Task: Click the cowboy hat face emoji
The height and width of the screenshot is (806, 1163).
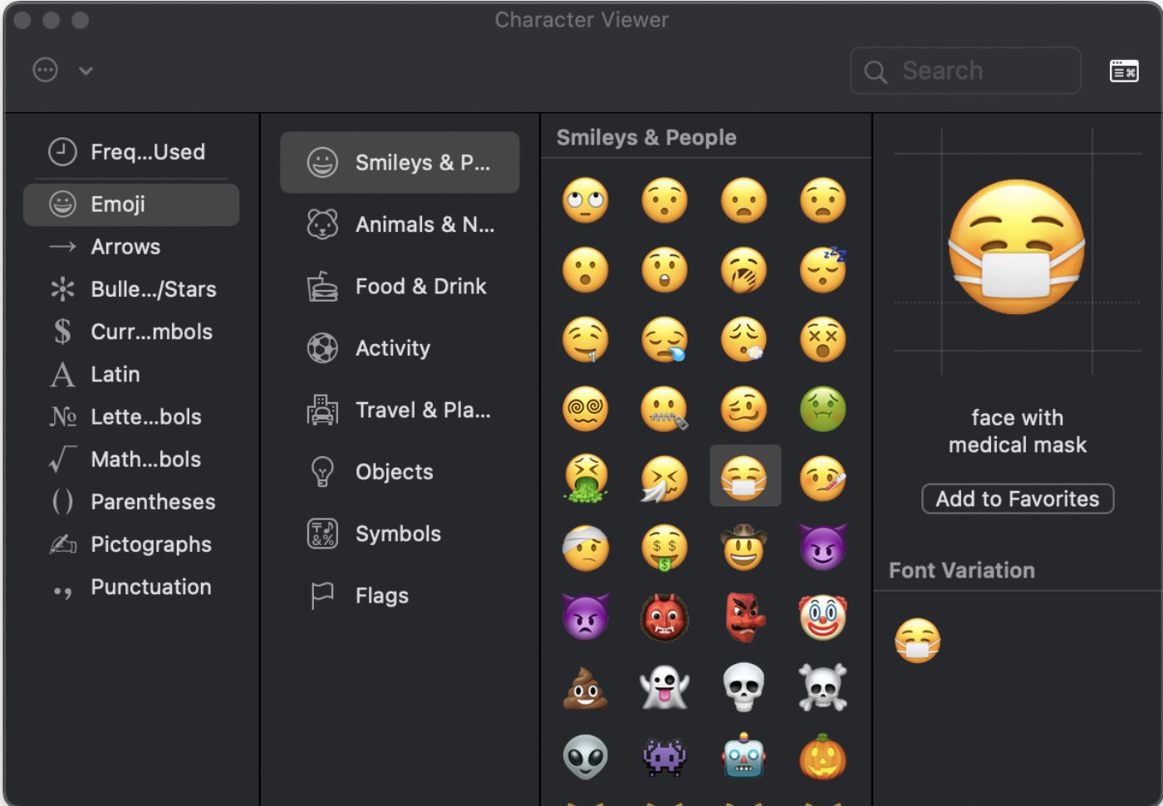Action: 743,548
